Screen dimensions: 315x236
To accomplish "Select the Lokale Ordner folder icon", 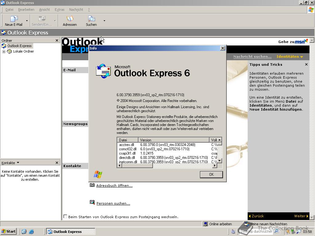I will pos(9,51).
